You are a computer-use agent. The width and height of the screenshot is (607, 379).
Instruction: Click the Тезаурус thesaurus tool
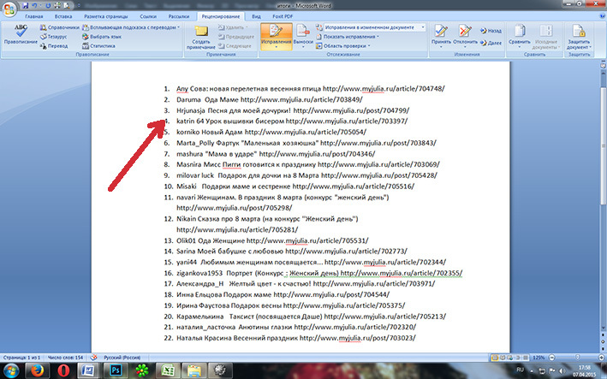point(58,35)
